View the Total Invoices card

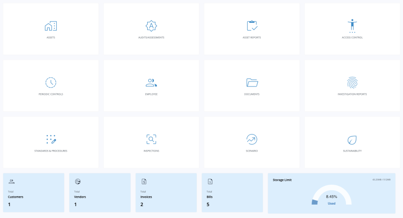coord(166,193)
